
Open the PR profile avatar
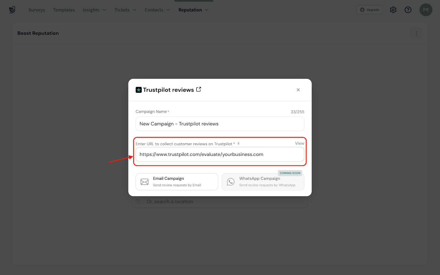tap(426, 10)
